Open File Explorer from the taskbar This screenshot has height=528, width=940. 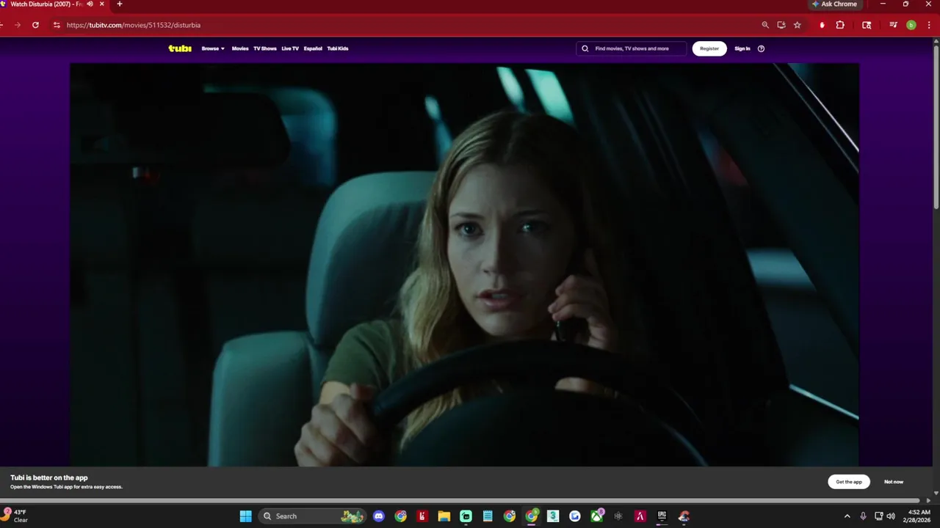pos(444,516)
